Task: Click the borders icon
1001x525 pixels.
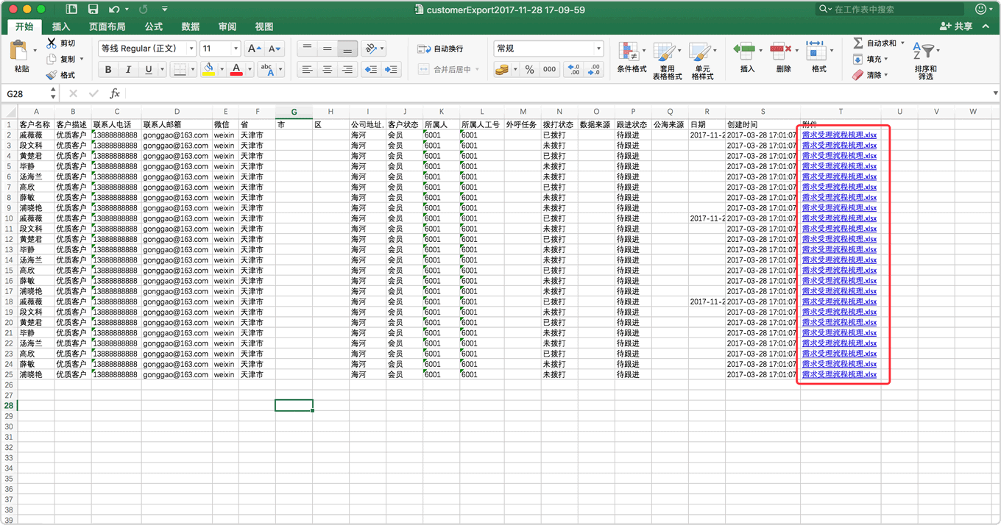Action: pos(179,70)
